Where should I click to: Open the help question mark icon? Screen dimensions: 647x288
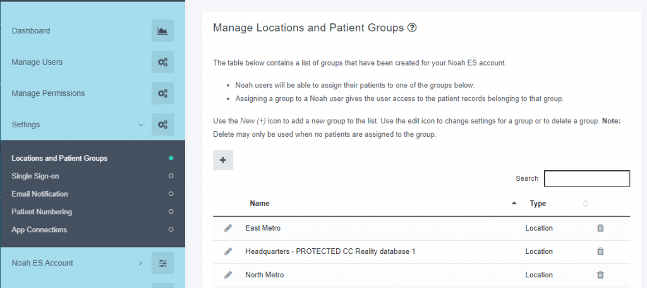tap(412, 28)
